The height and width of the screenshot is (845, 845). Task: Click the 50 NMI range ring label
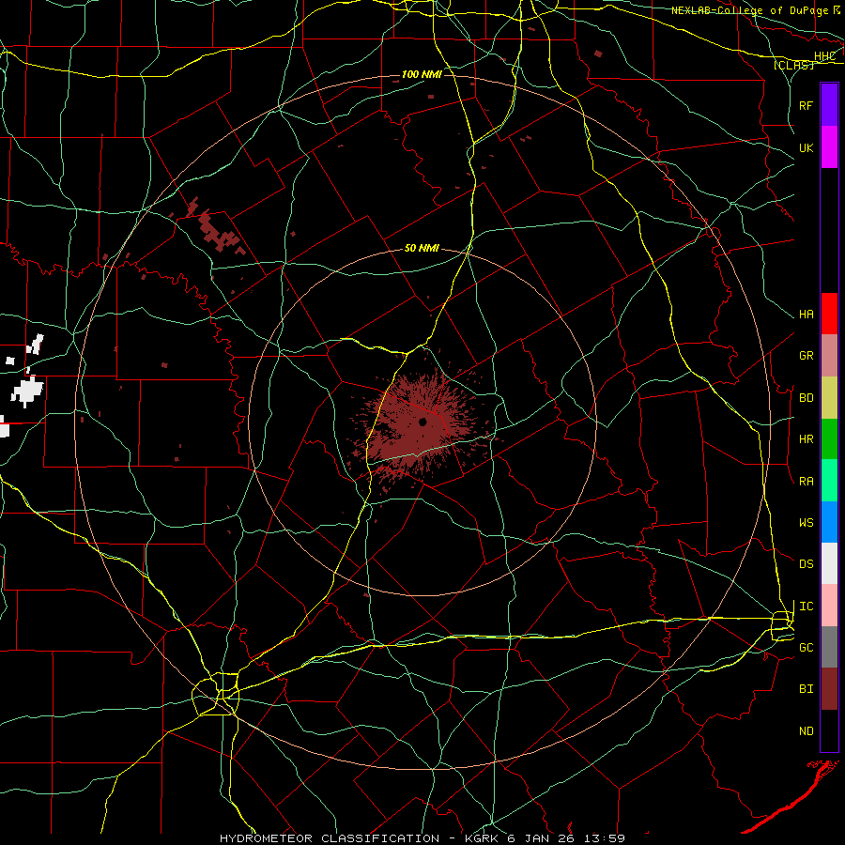pyautogui.click(x=422, y=248)
